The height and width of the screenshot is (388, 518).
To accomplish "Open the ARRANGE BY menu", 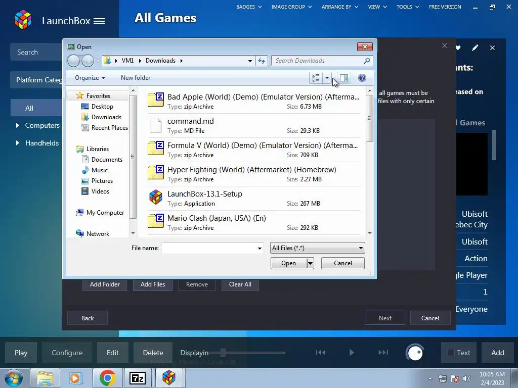I will coord(339,7).
